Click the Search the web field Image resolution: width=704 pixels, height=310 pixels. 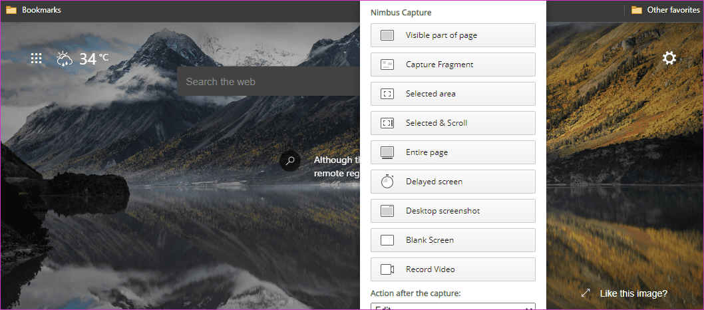268,81
